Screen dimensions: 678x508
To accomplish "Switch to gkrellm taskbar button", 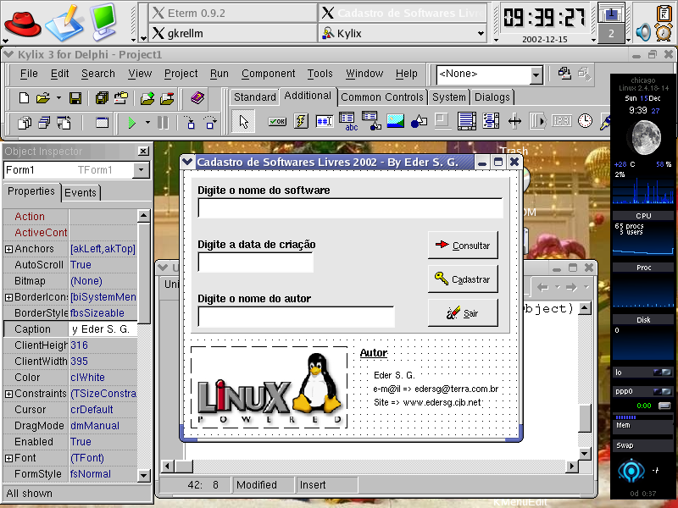I will (232, 33).
